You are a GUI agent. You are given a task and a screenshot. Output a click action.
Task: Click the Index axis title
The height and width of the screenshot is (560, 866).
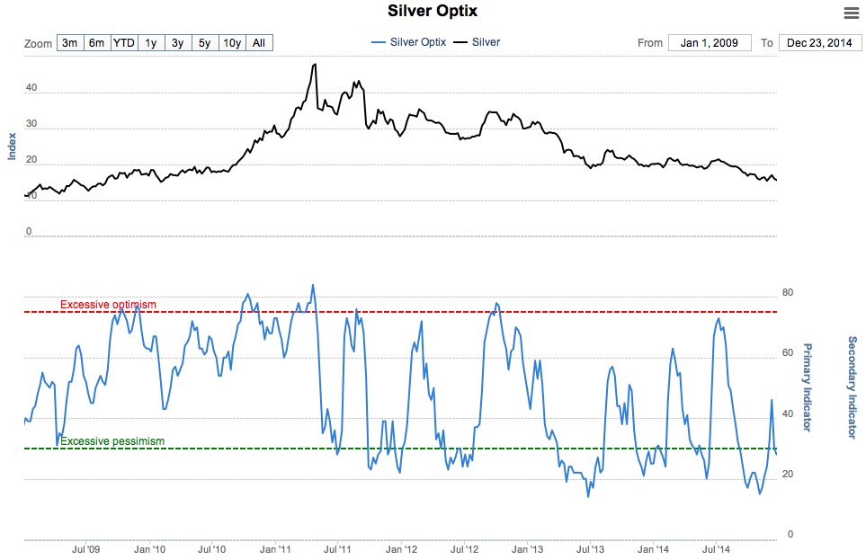(13, 146)
